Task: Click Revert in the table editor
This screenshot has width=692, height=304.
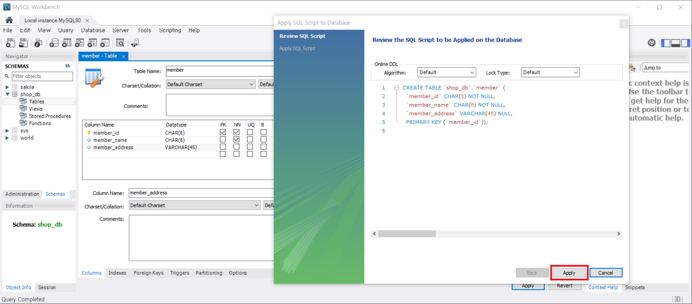Action: pyautogui.click(x=565, y=286)
